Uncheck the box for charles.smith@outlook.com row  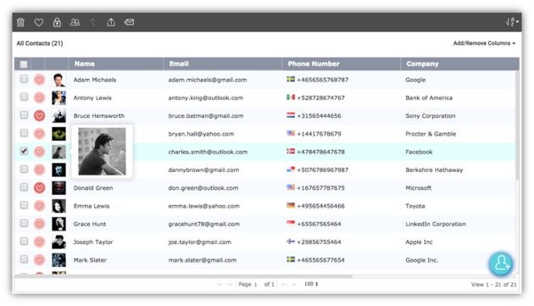pyautogui.click(x=24, y=151)
